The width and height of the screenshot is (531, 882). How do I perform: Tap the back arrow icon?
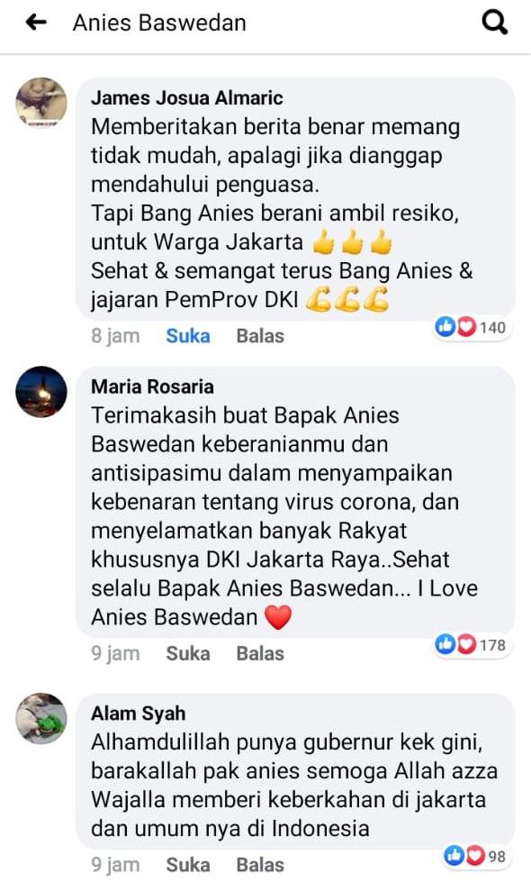coord(36,23)
